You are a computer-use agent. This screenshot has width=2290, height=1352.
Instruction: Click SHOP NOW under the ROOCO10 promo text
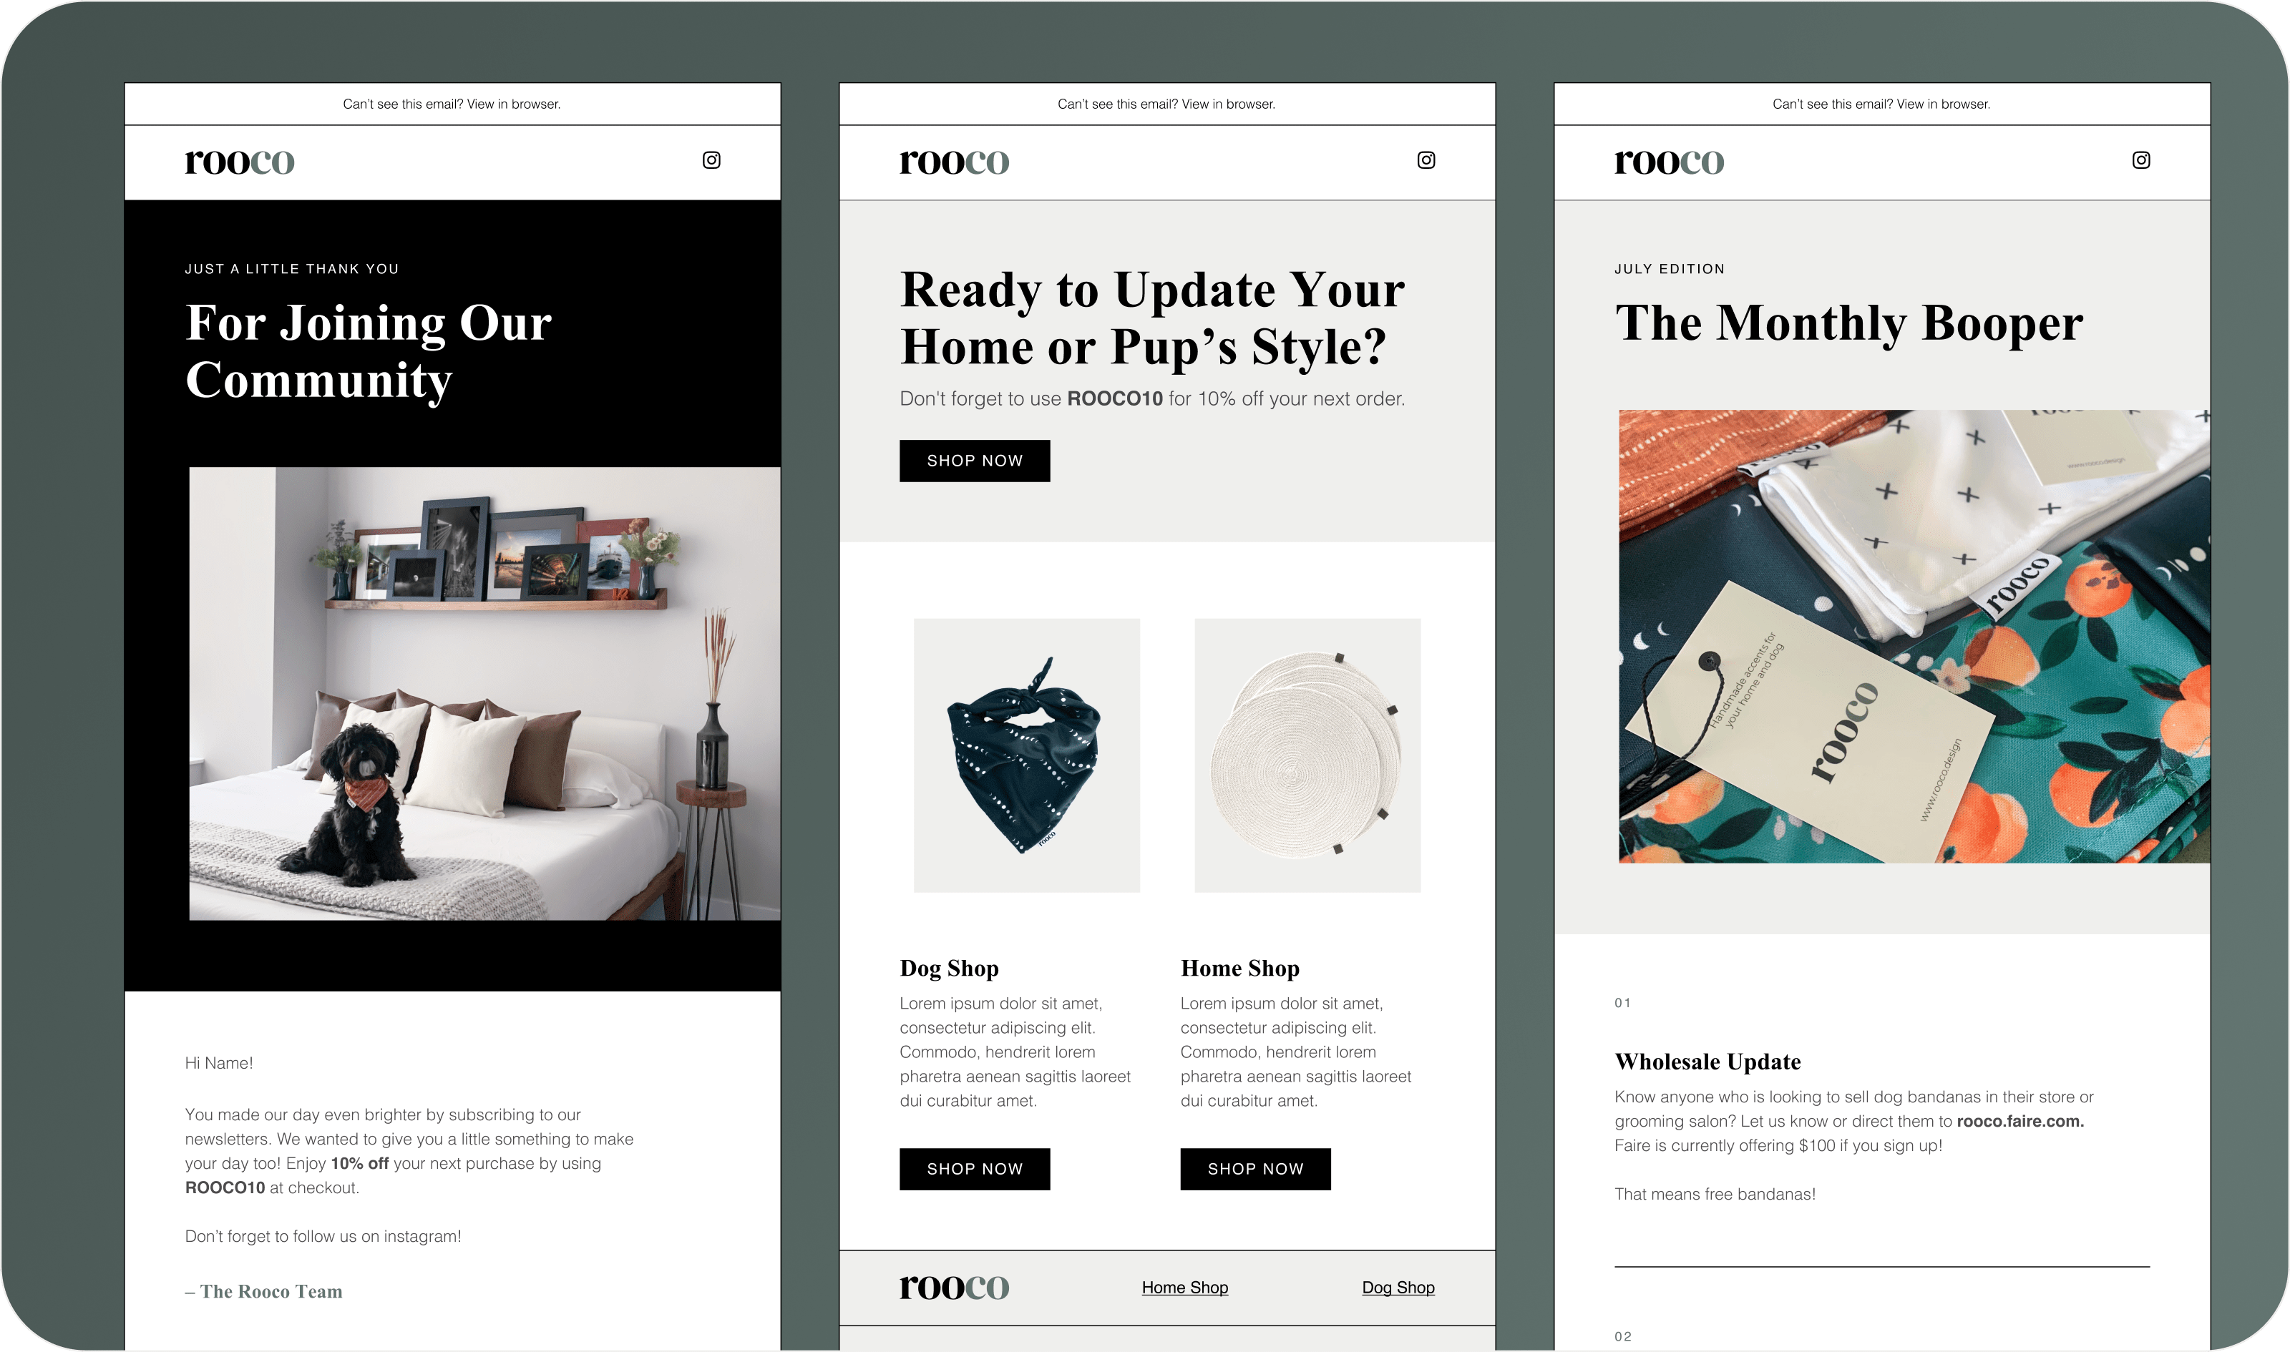(974, 461)
